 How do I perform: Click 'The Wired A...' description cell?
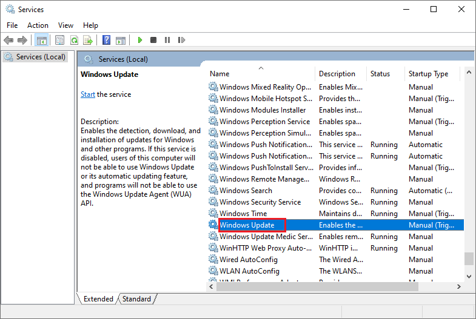(341, 260)
